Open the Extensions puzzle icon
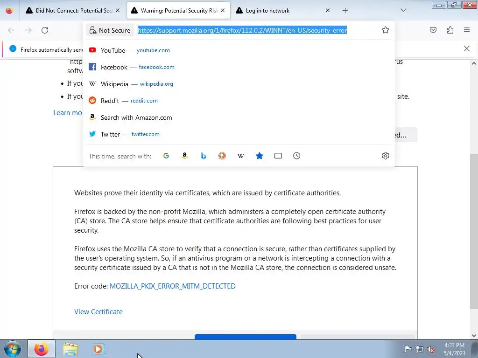The height and width of the screenshot is (358, 478). 450,30
